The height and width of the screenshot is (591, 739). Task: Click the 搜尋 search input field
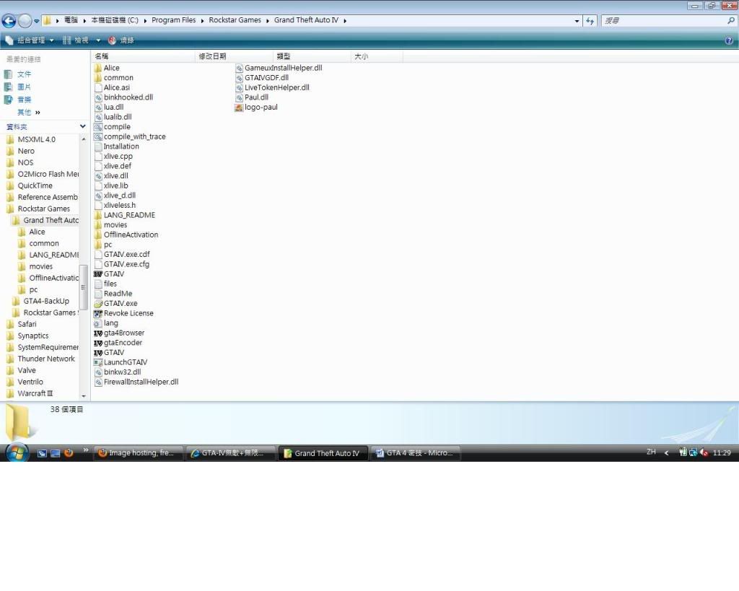pos(663,21)
